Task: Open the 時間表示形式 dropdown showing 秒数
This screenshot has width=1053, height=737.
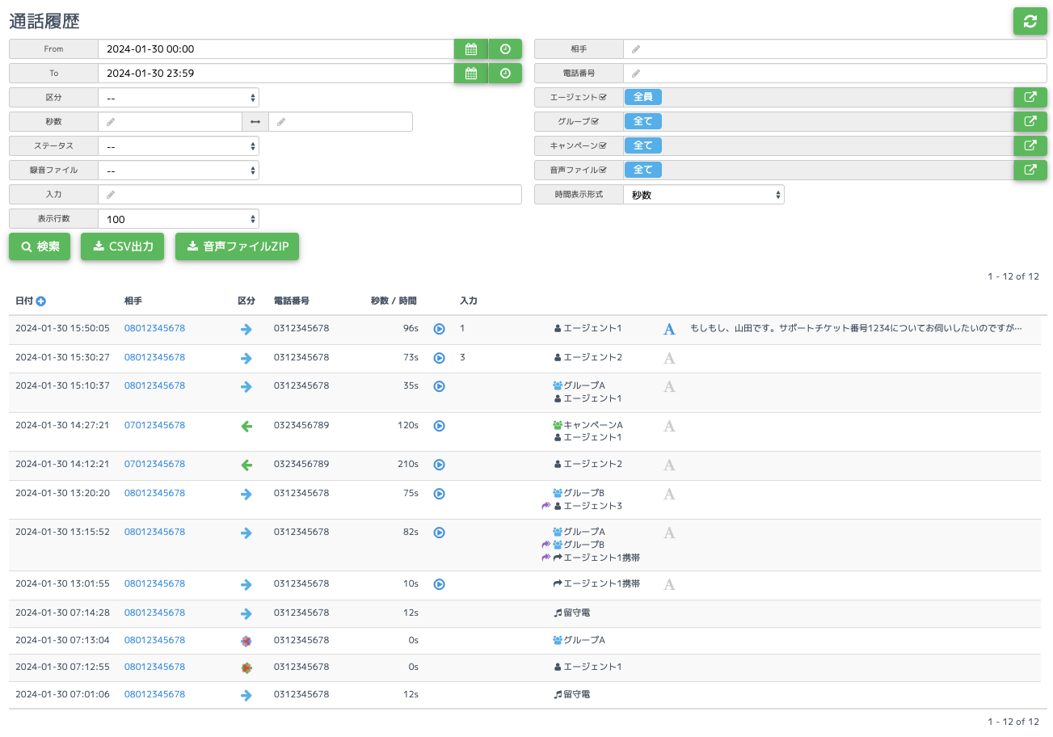Action: click(704, 195)
